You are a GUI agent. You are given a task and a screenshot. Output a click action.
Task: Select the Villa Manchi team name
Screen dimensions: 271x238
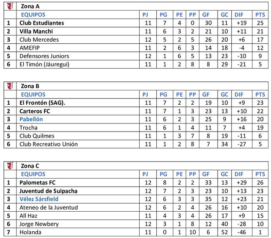(x=36, y=31)
